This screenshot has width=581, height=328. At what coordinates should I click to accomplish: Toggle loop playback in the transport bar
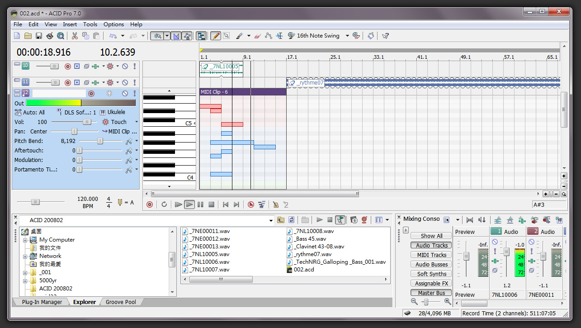[164, 204]
